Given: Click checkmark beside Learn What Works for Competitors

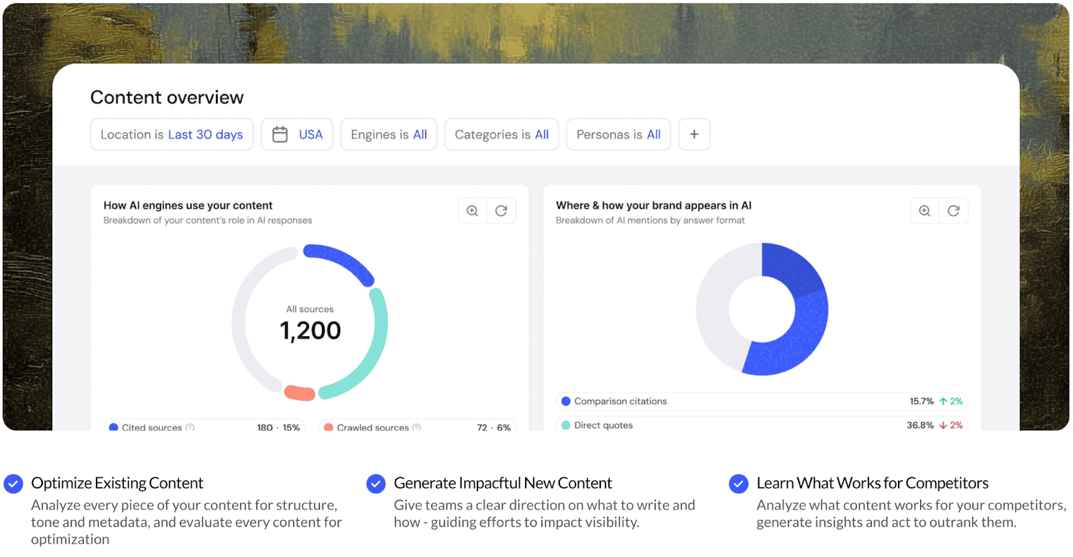Looking at the screenshot, I should click(738, 484).
